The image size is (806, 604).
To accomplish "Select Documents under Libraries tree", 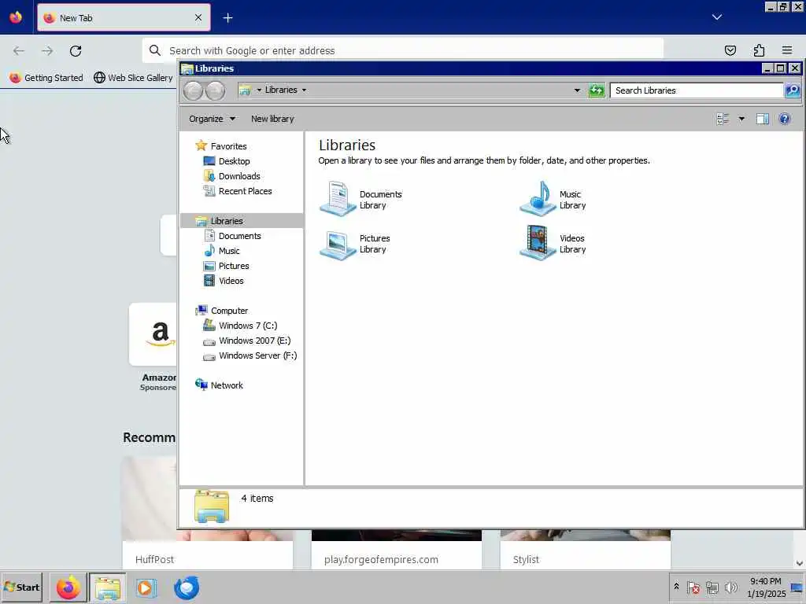I will [x=239, y=236].
